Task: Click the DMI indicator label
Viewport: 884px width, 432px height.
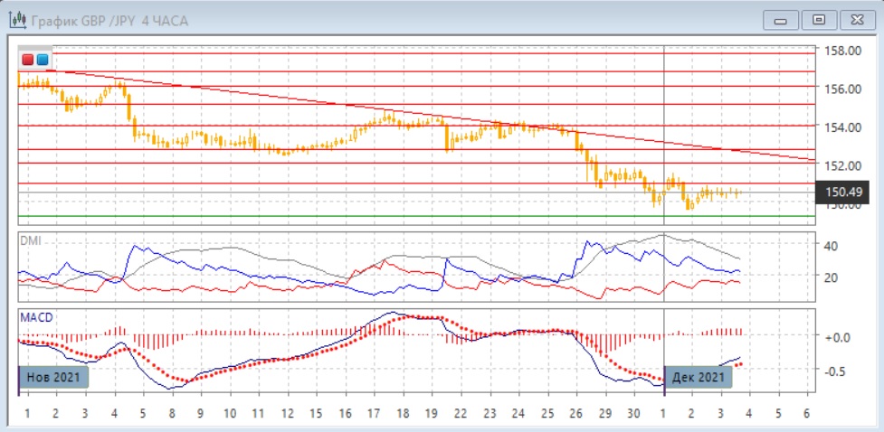Action: (32, 240)
